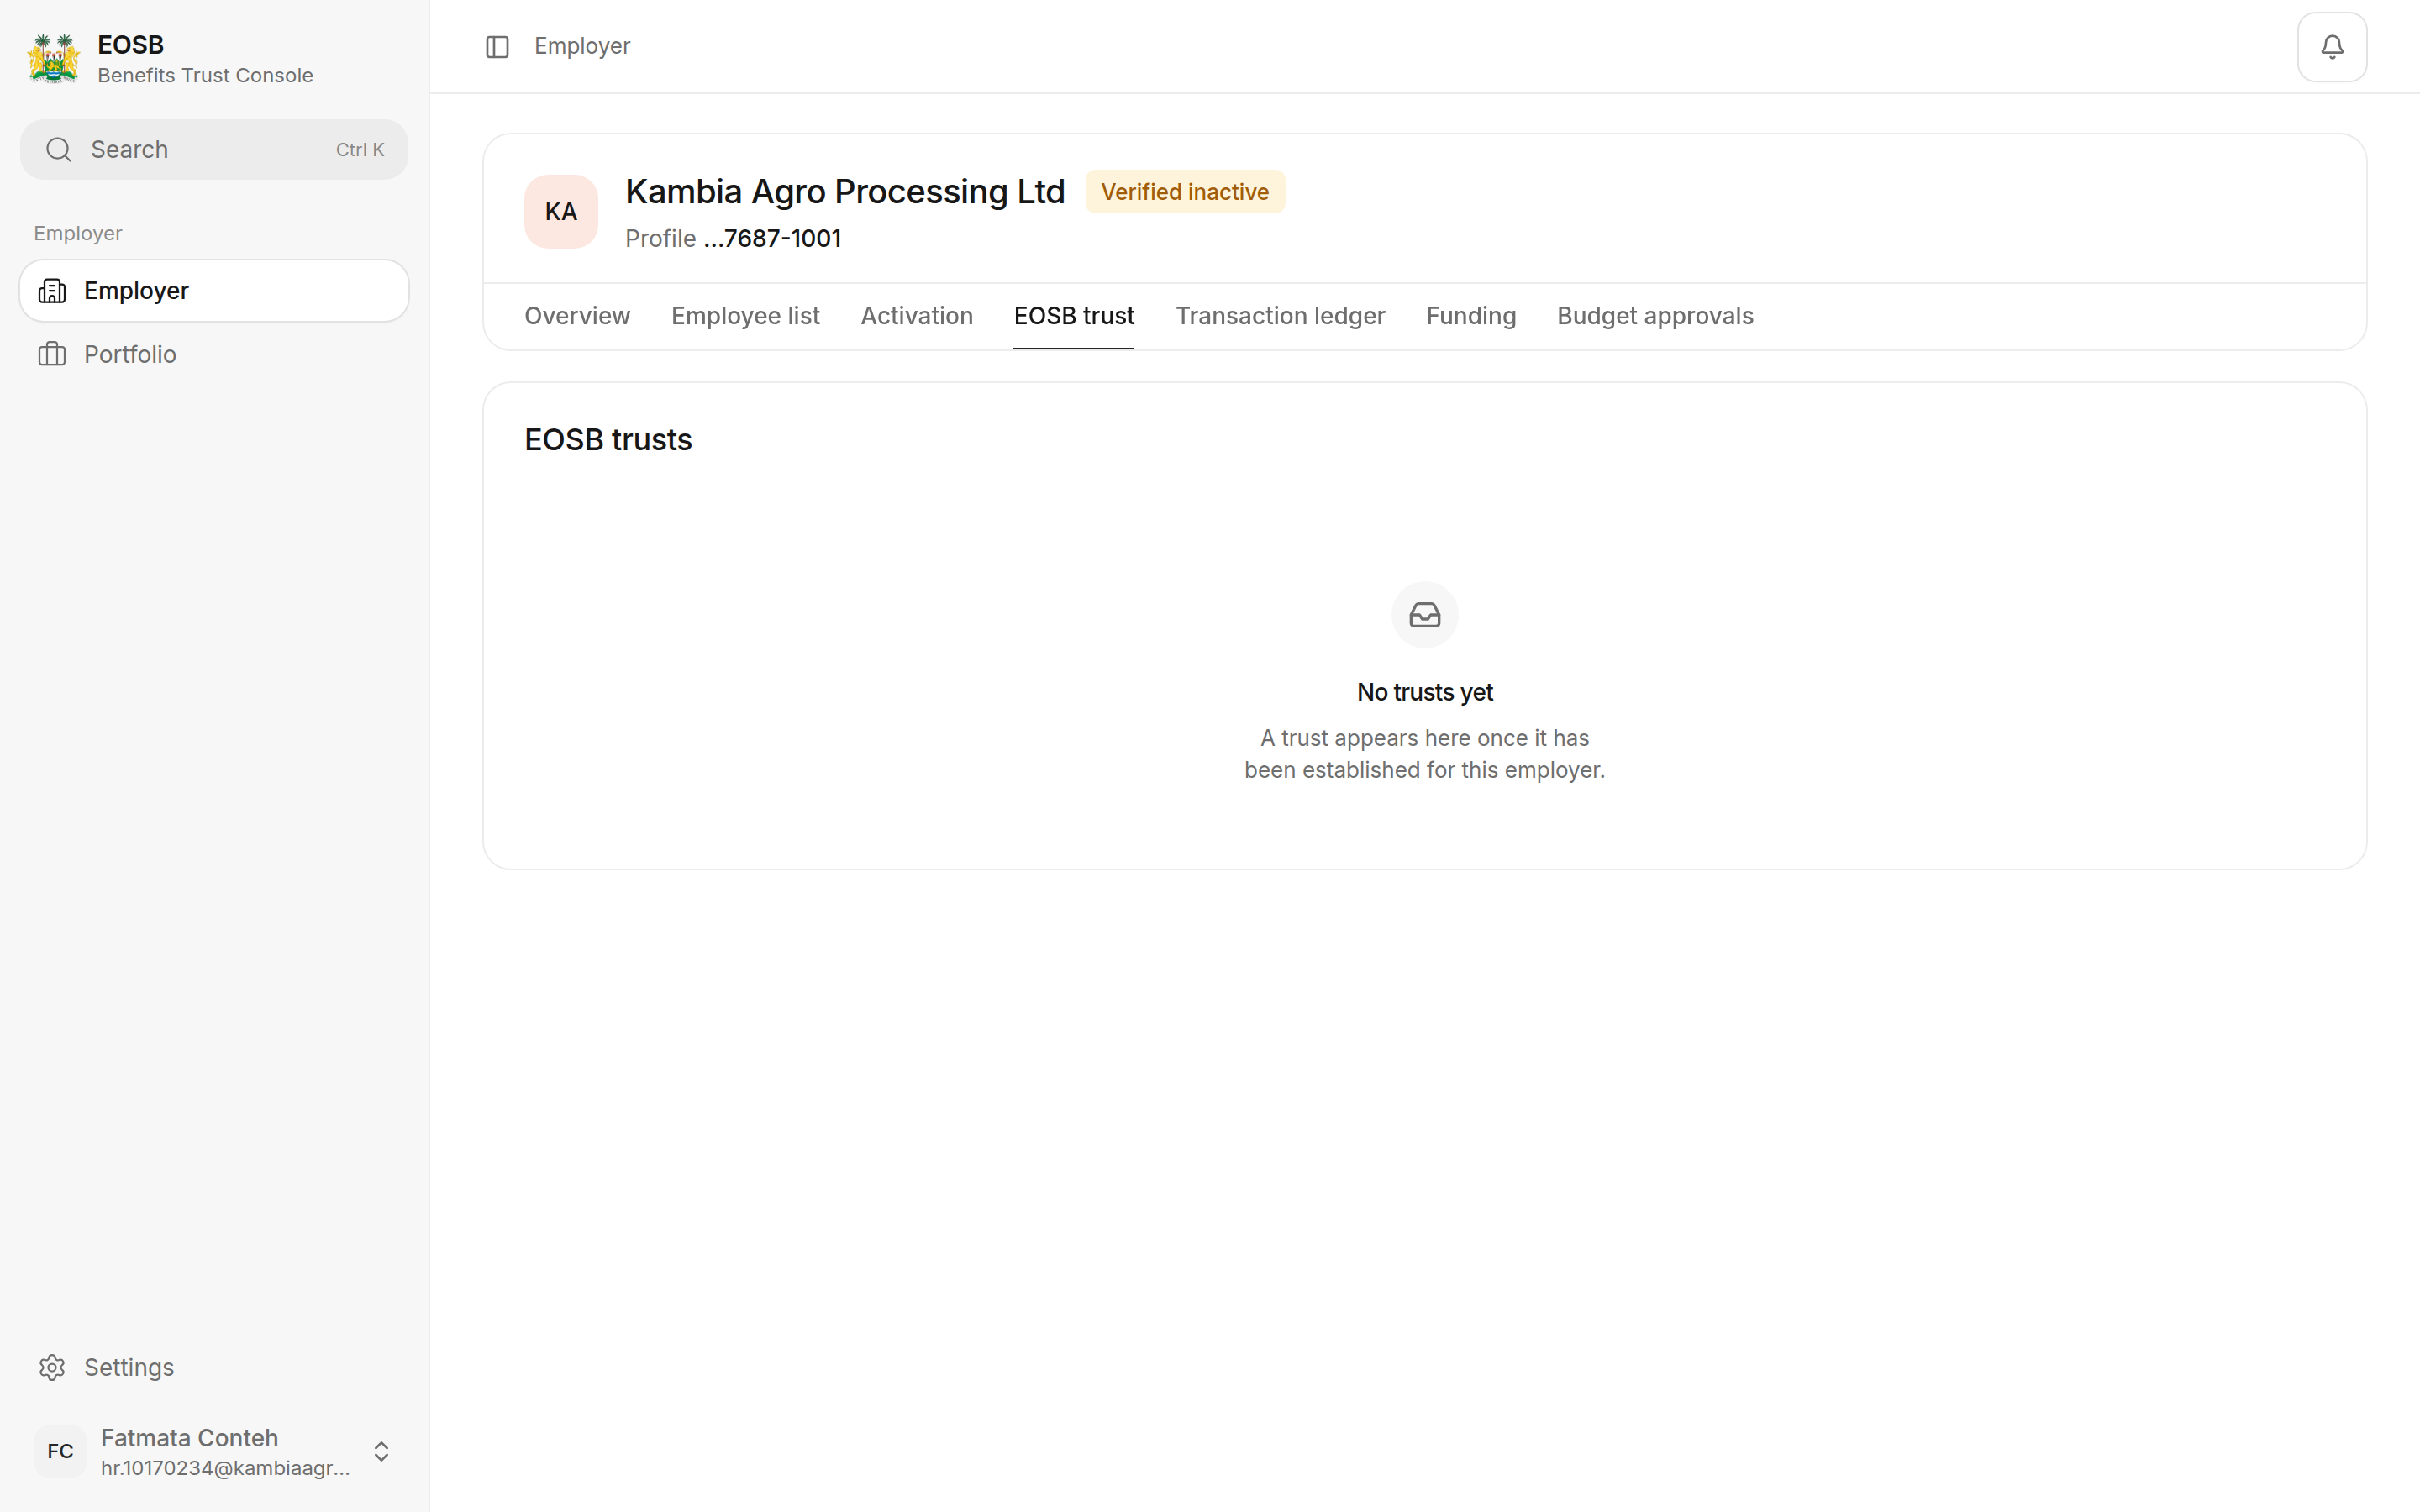Open the Transaction ledger tab
The image size is (2420, 1512).
(1280, 316)
